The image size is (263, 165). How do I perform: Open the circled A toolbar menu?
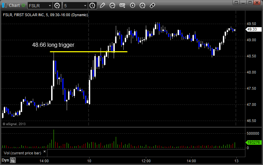pyautogui.click(x=142, y=5)
